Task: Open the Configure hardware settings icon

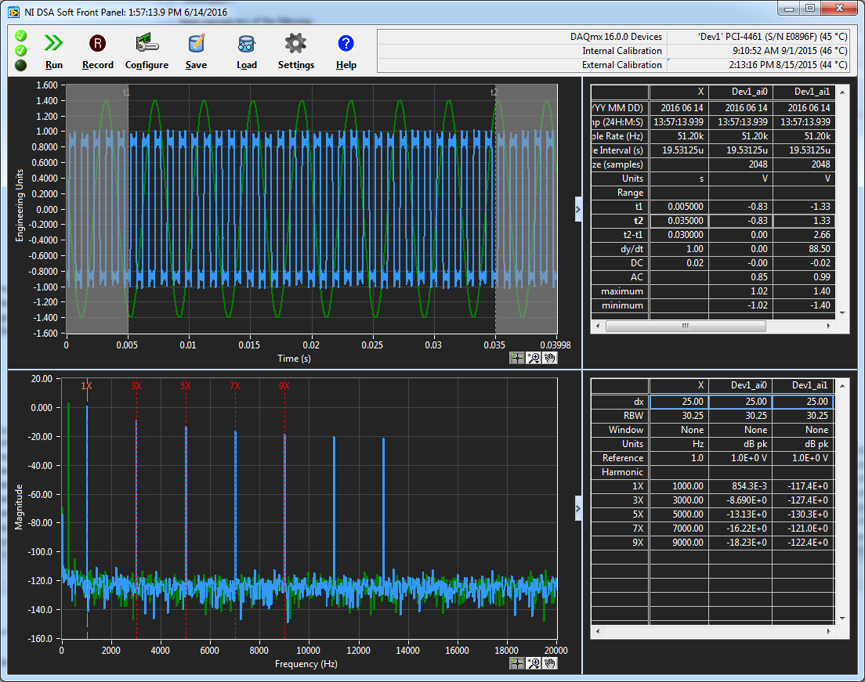Action: tap(147, 44)
